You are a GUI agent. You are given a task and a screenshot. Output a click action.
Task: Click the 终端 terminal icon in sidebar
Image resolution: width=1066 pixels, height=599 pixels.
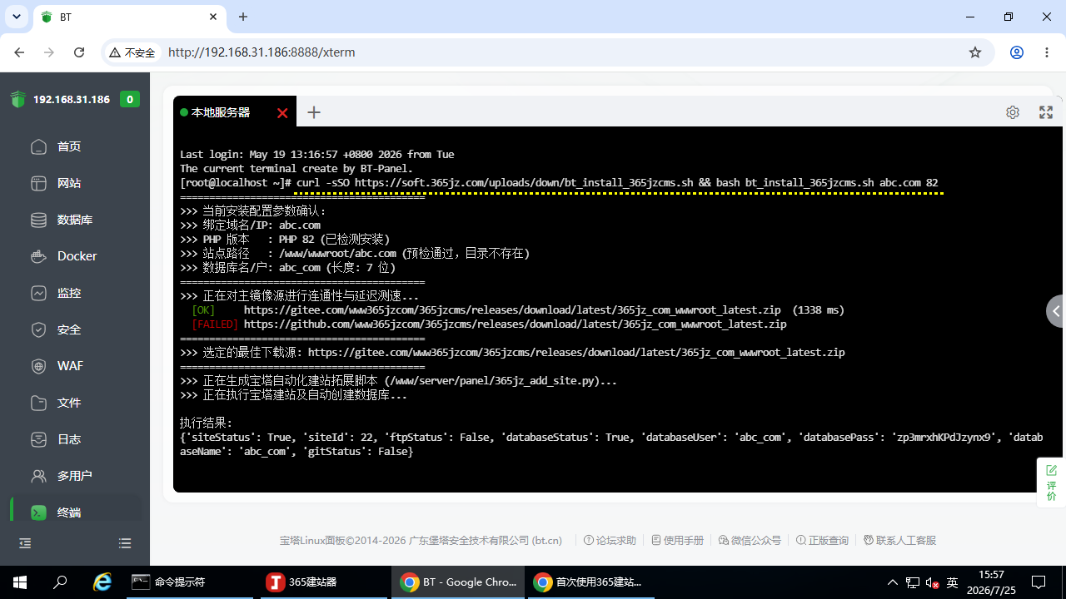click(x=38, y=512)
